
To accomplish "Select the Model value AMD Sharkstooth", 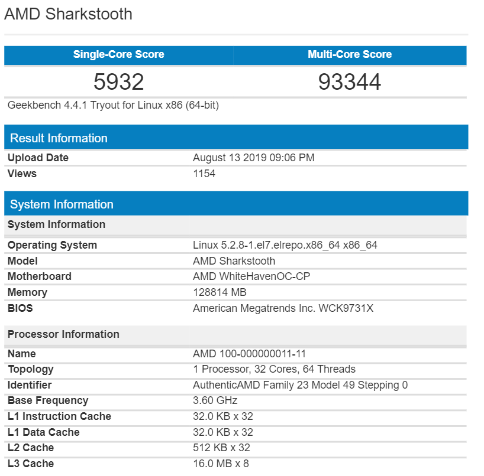I will [x=234, y=261].
